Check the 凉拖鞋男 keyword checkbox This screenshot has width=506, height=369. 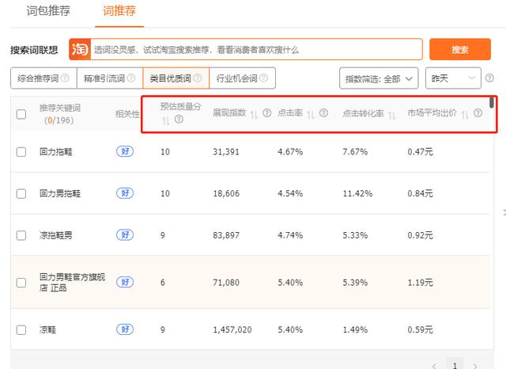point(21,235)
